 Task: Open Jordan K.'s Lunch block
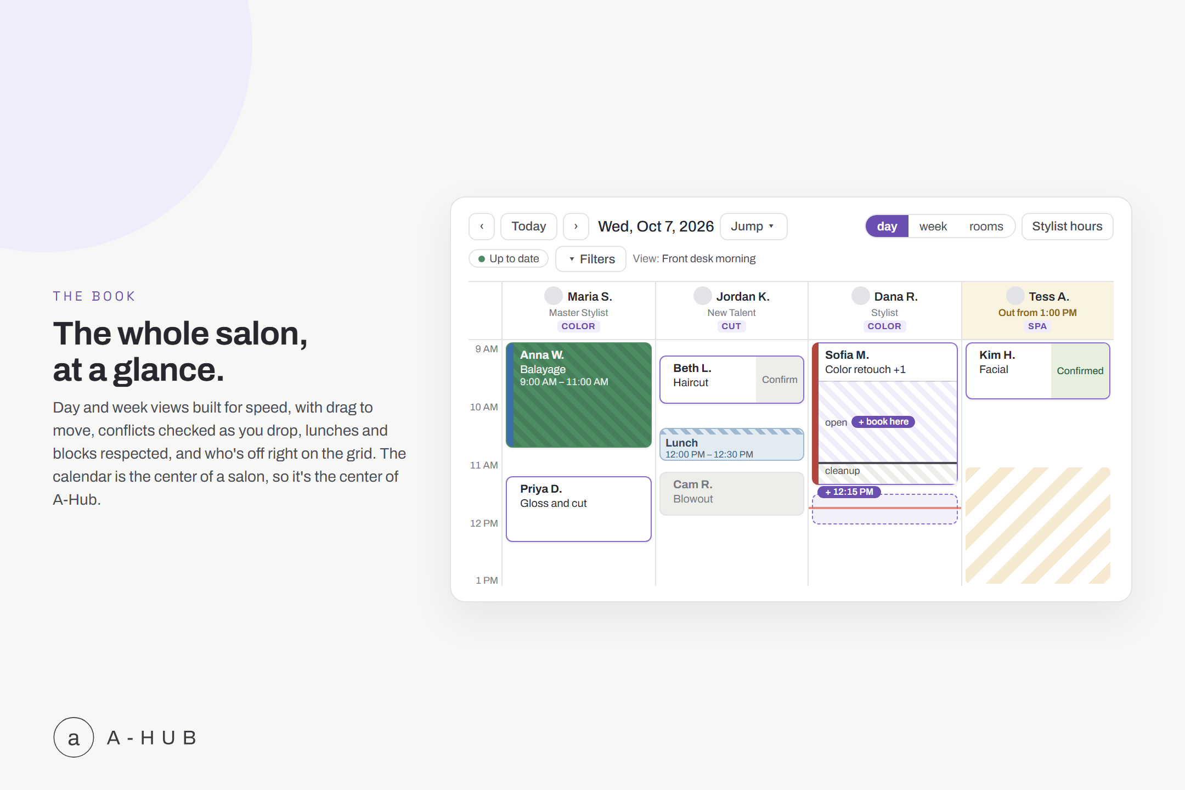(x=732, y=444)
